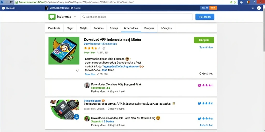Click the blue highlighted link in the description
Image resolution: width=265 pixels, height=132 pixels.
tap(121, 66)
